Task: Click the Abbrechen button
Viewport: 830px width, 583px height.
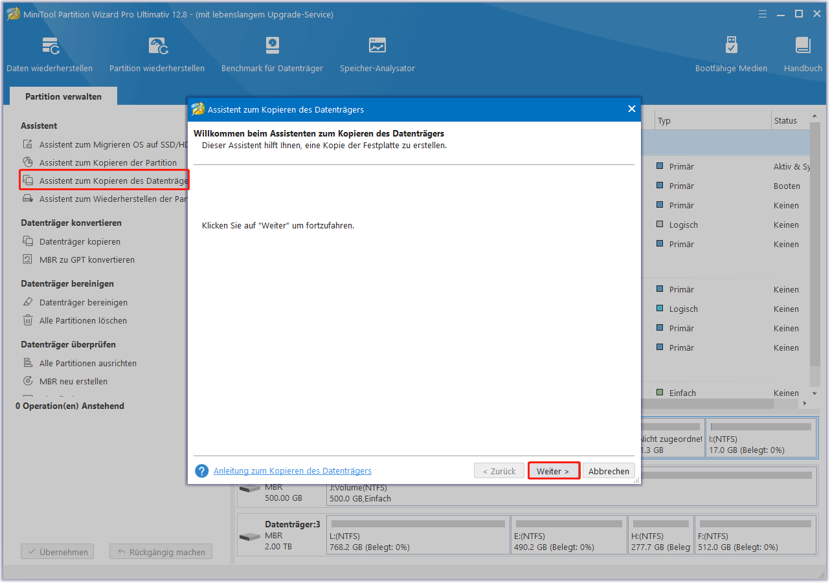Action: 609,471
